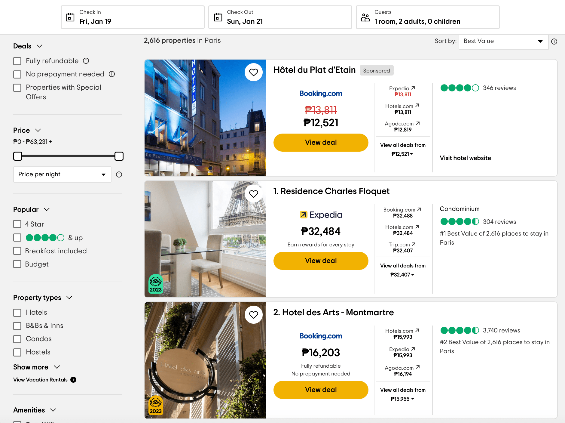Open Trip.com ₱32,407 external link arrow
The image size is (565, 423).
(414, 244)
